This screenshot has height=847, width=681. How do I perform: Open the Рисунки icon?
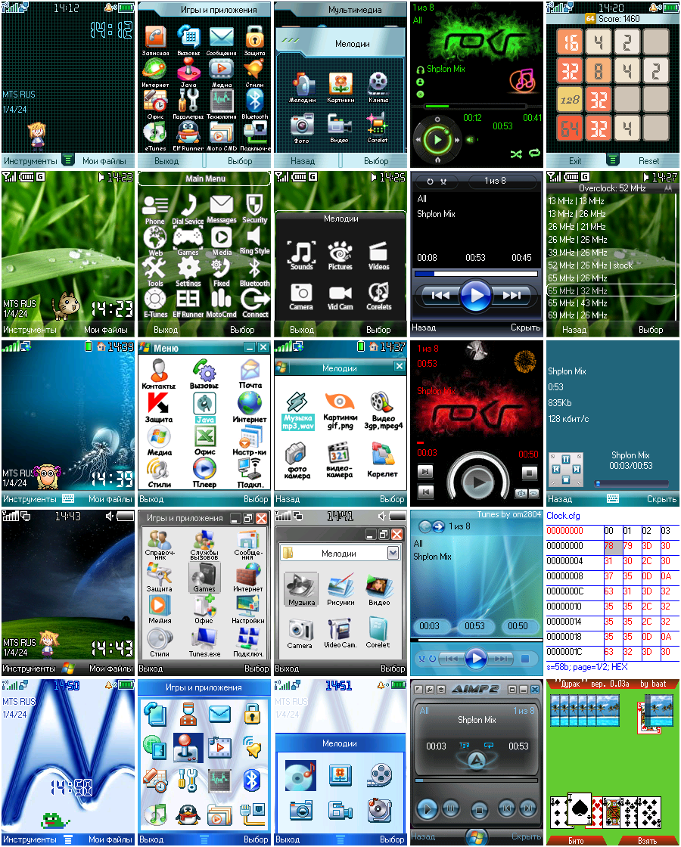pos(340,586)
